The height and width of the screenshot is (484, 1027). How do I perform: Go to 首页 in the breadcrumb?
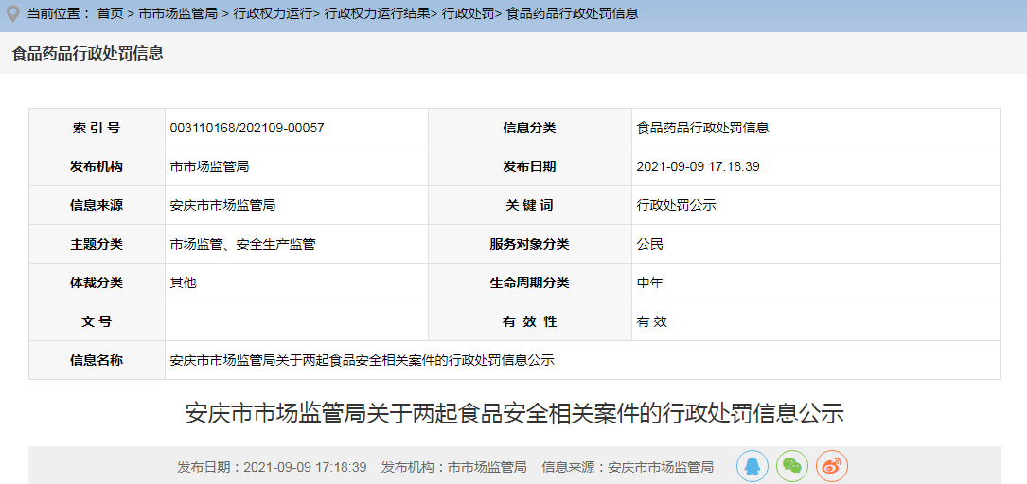tap(110, 13)
